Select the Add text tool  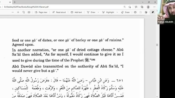76,12
